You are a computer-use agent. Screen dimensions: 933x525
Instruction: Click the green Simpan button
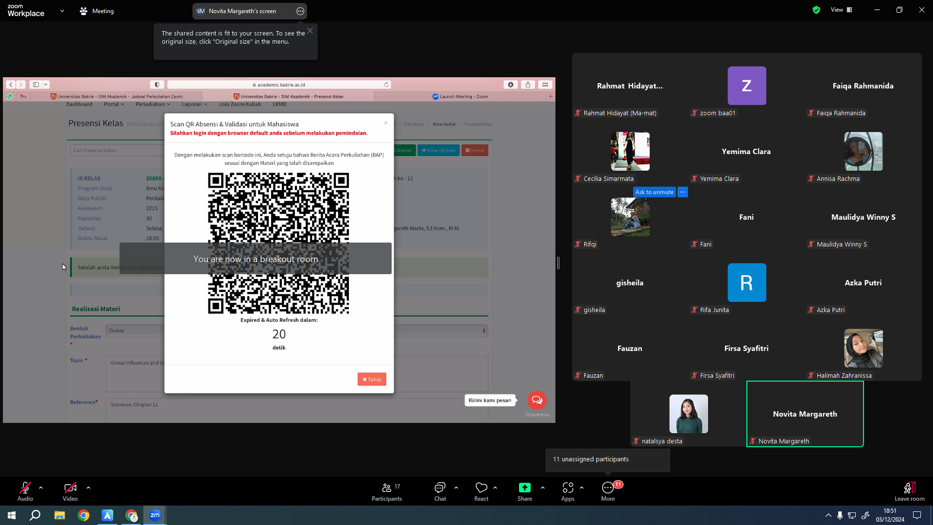(403, 150)
